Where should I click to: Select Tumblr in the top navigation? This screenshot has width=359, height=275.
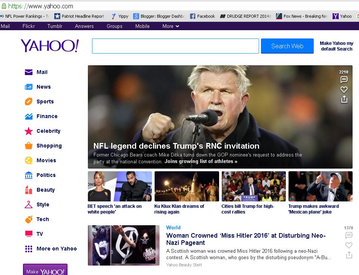point(55,26)
